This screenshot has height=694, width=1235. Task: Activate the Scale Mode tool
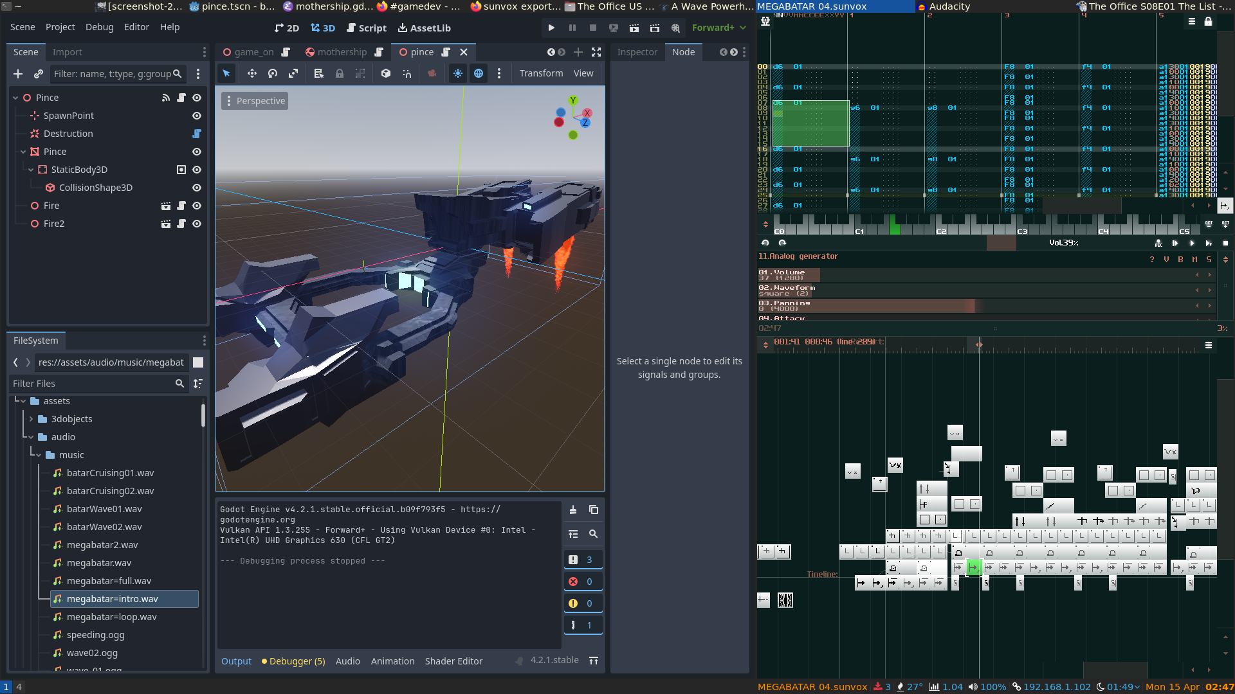point(293,73)
